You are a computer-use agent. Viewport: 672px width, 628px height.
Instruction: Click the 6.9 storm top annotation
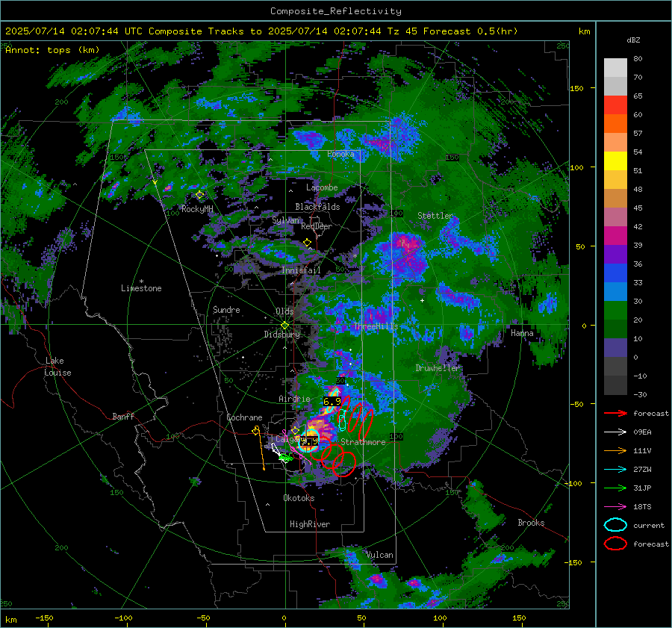tap(332, 402)
